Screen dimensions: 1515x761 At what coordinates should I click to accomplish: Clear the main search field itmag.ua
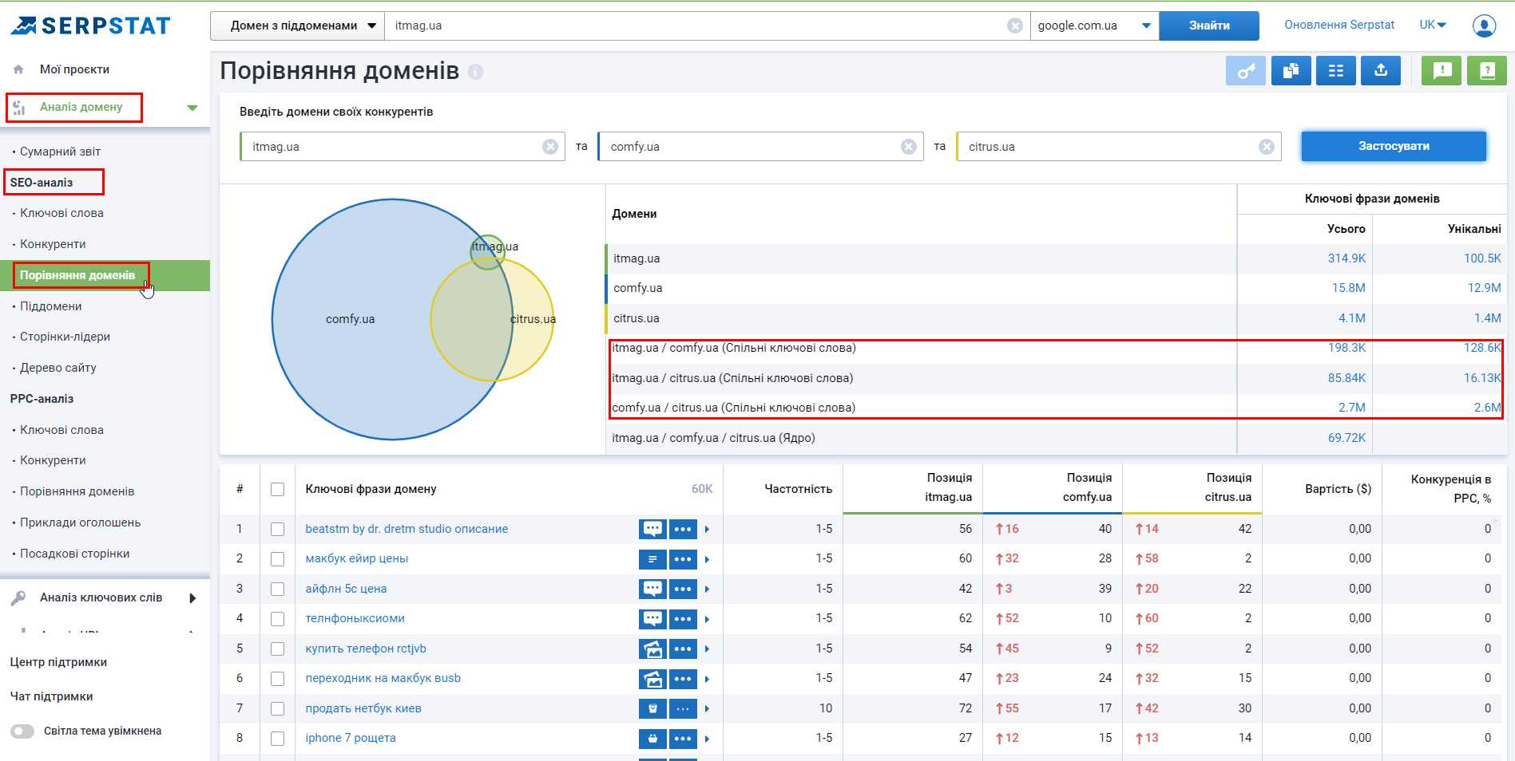[1015, 26]
